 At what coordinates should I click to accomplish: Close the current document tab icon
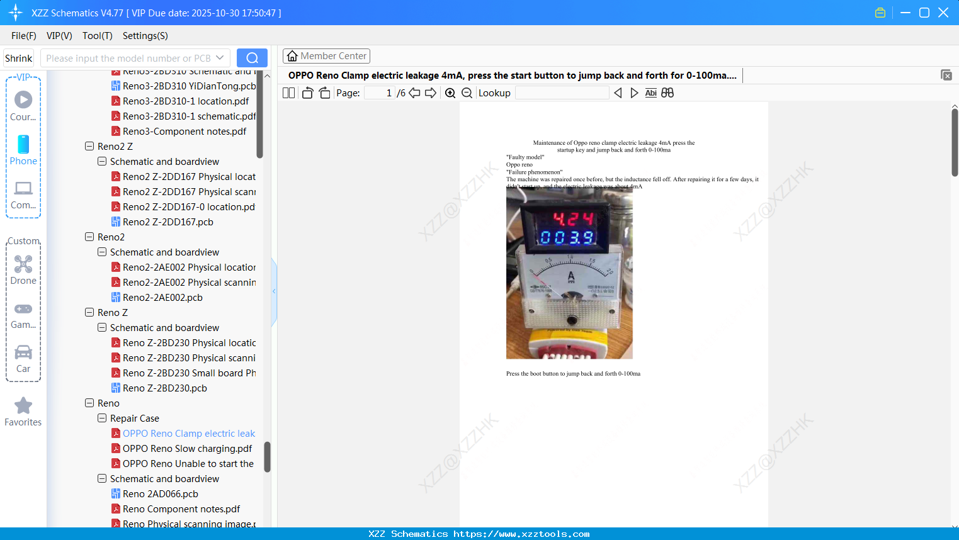pos(946,75)
